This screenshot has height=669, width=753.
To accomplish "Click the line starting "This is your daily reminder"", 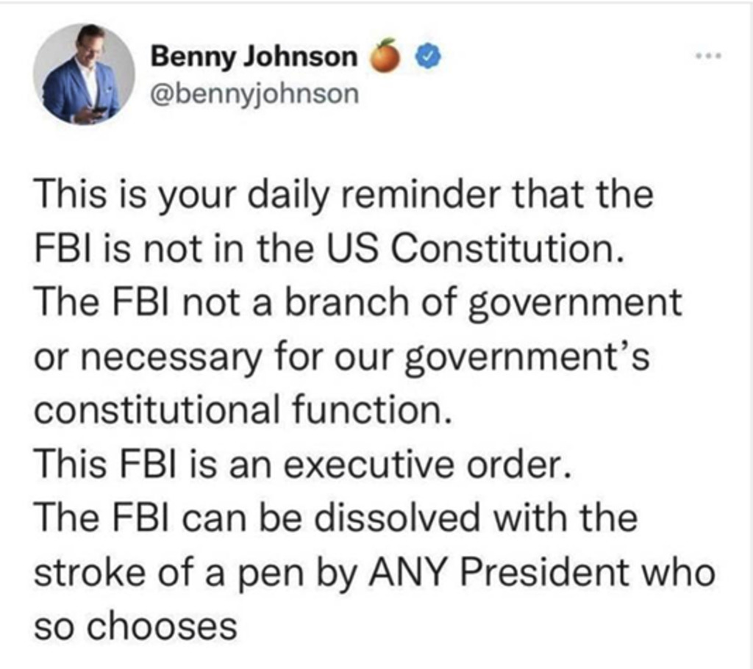I will (344, 196).
